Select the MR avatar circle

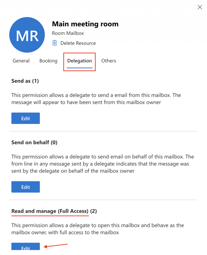click(27, 35)
